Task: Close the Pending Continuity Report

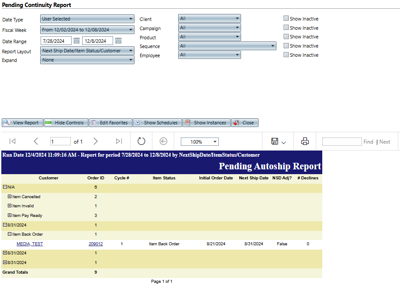Action: click(245, 123)
